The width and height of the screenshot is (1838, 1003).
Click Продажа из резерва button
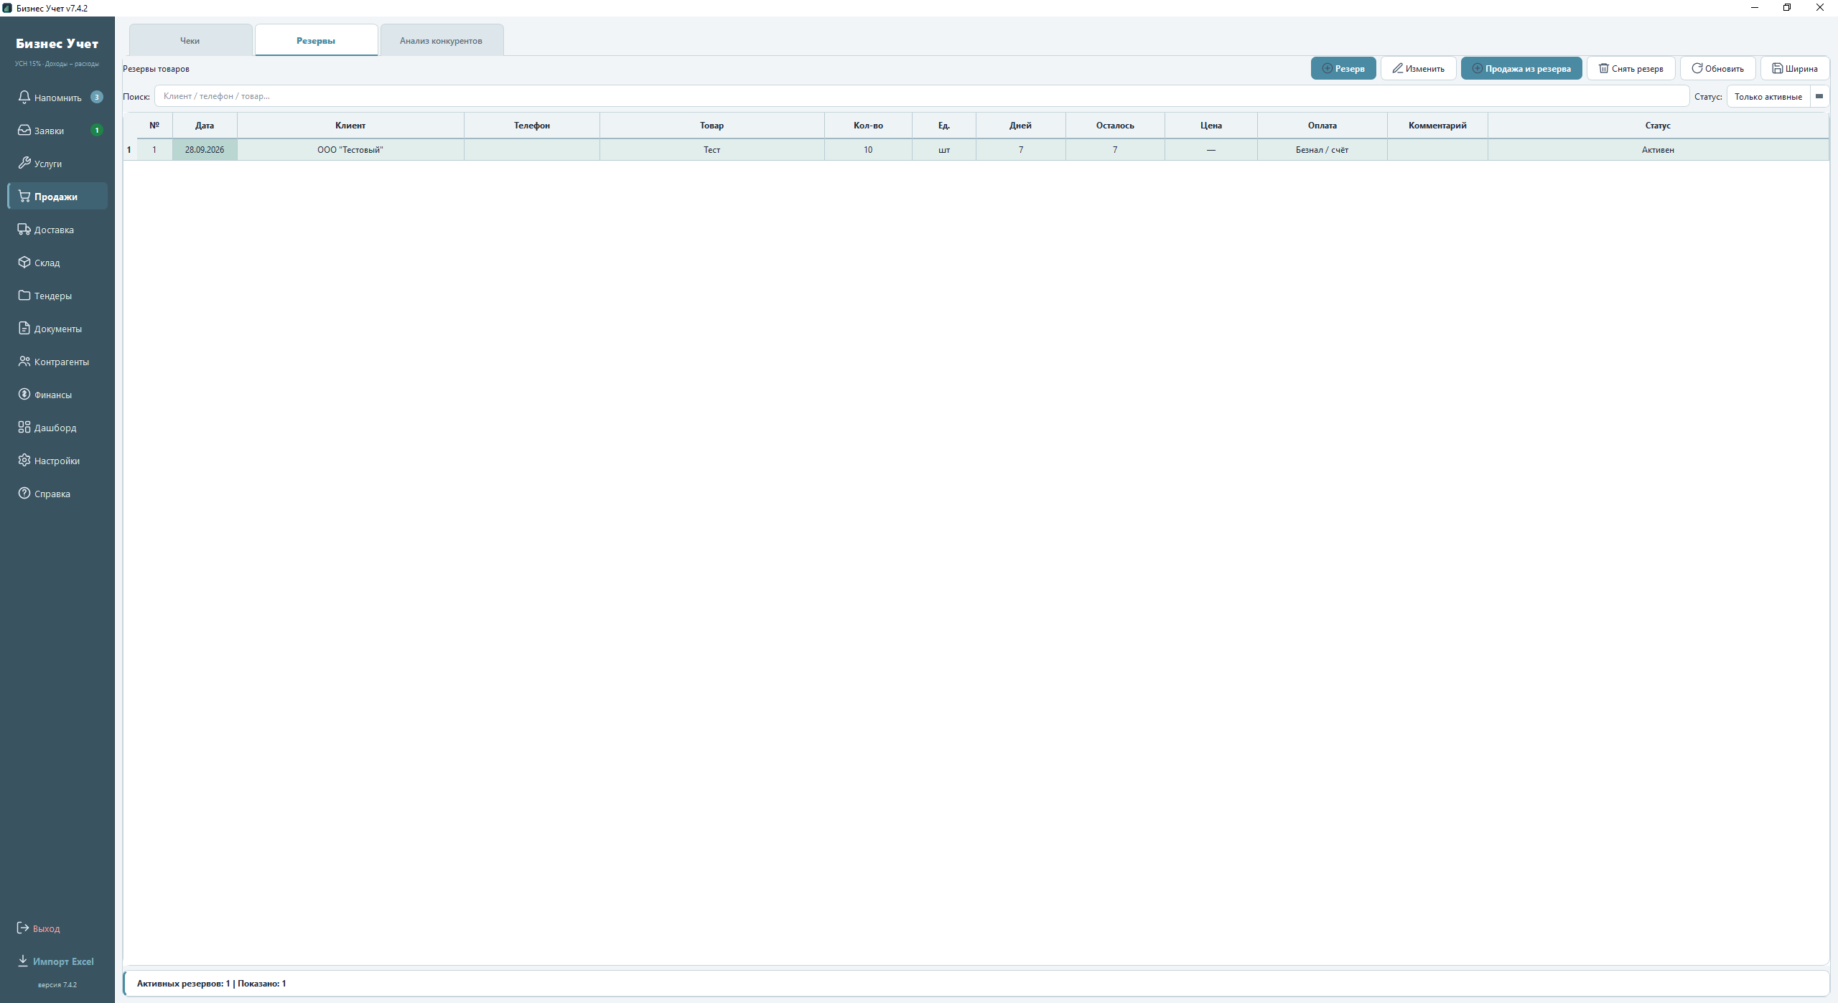[x=1521, y=68]
